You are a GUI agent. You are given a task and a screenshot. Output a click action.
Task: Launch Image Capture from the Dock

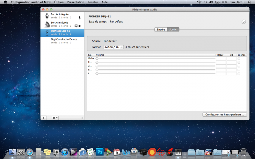coord(56,152)
